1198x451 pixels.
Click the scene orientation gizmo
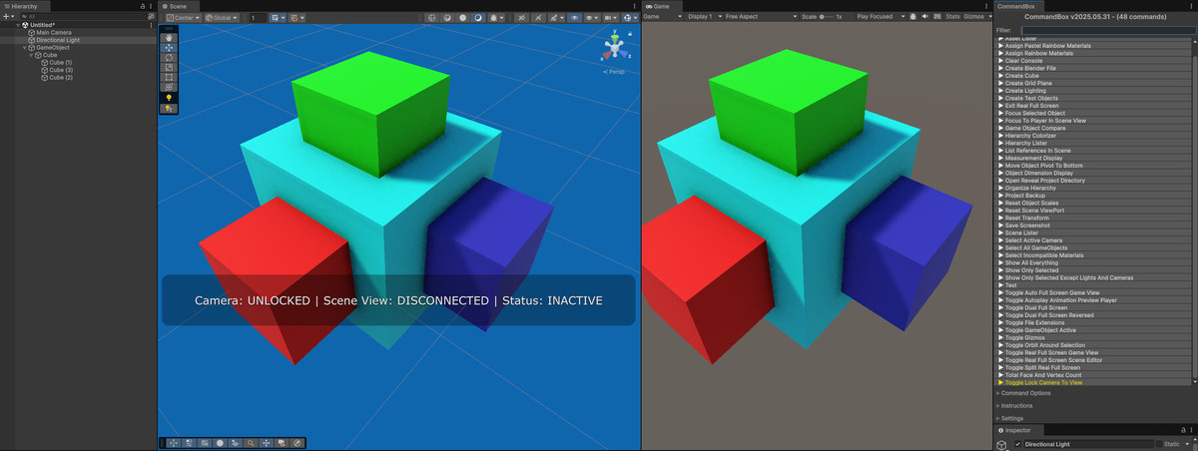(x=615, y=48)
